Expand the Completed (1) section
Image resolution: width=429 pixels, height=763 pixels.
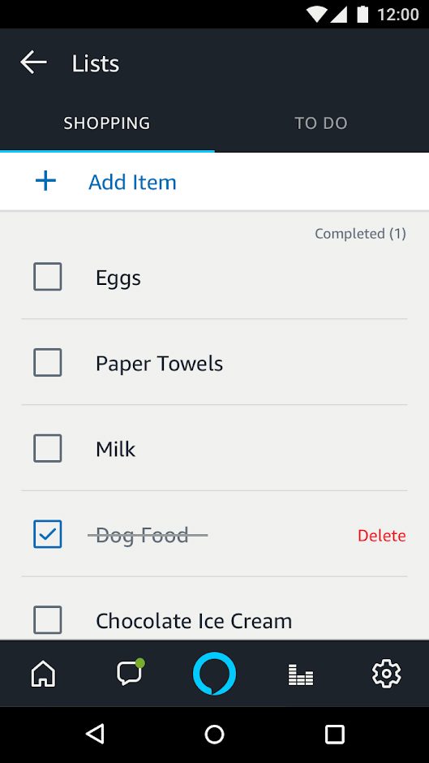pyautogui.click(x=360, y=234)
